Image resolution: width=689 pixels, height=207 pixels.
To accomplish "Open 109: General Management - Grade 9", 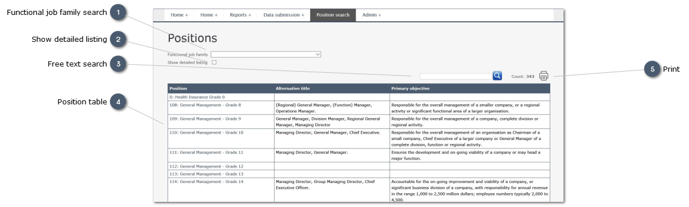I will pos(205,119).
